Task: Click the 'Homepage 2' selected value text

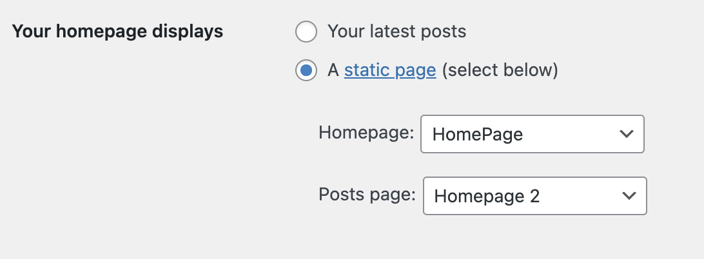Action: coord(486,196)
